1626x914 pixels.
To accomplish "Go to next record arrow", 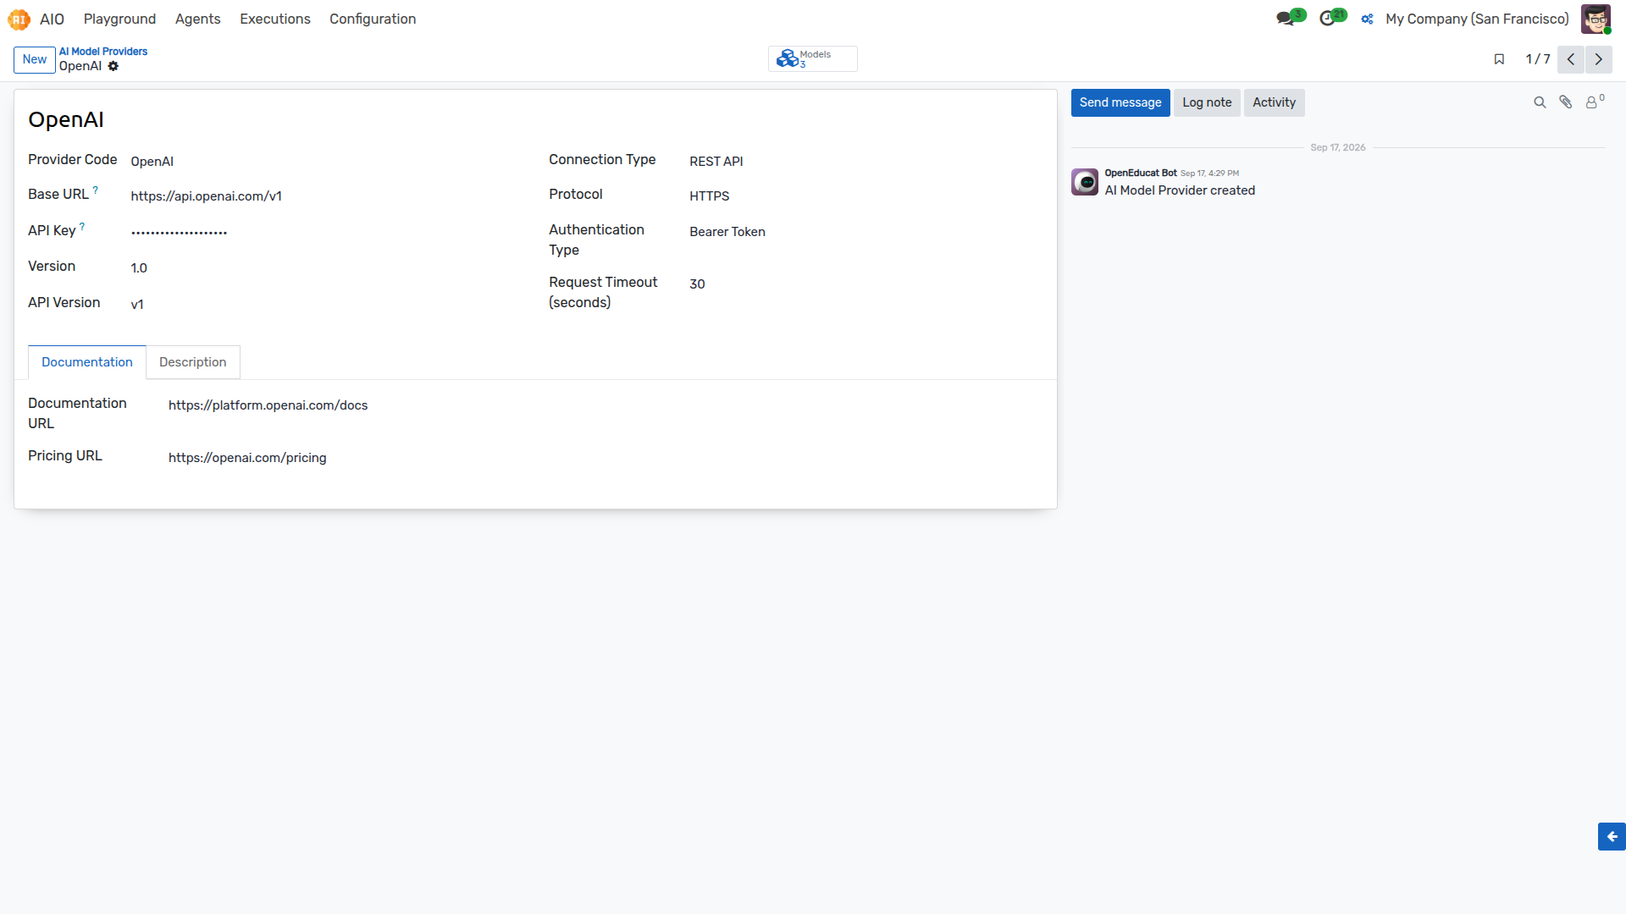I will pos(1599,59).
